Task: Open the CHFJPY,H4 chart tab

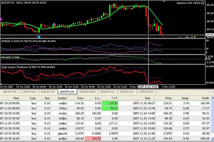Action: (146, 92)
